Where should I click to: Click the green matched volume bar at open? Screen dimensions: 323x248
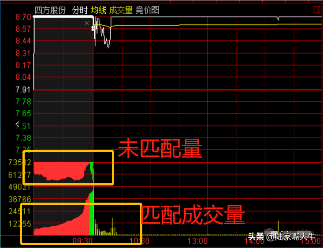point(92,213)
